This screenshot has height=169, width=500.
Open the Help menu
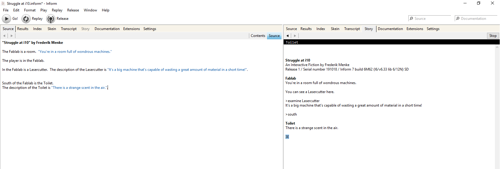click(x=105, y=10)
